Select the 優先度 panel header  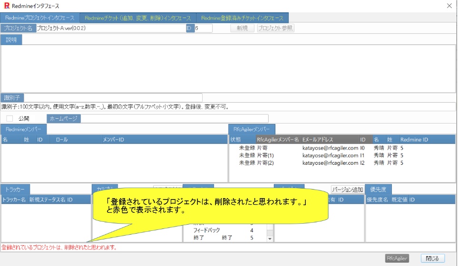[x=378, y=190]
